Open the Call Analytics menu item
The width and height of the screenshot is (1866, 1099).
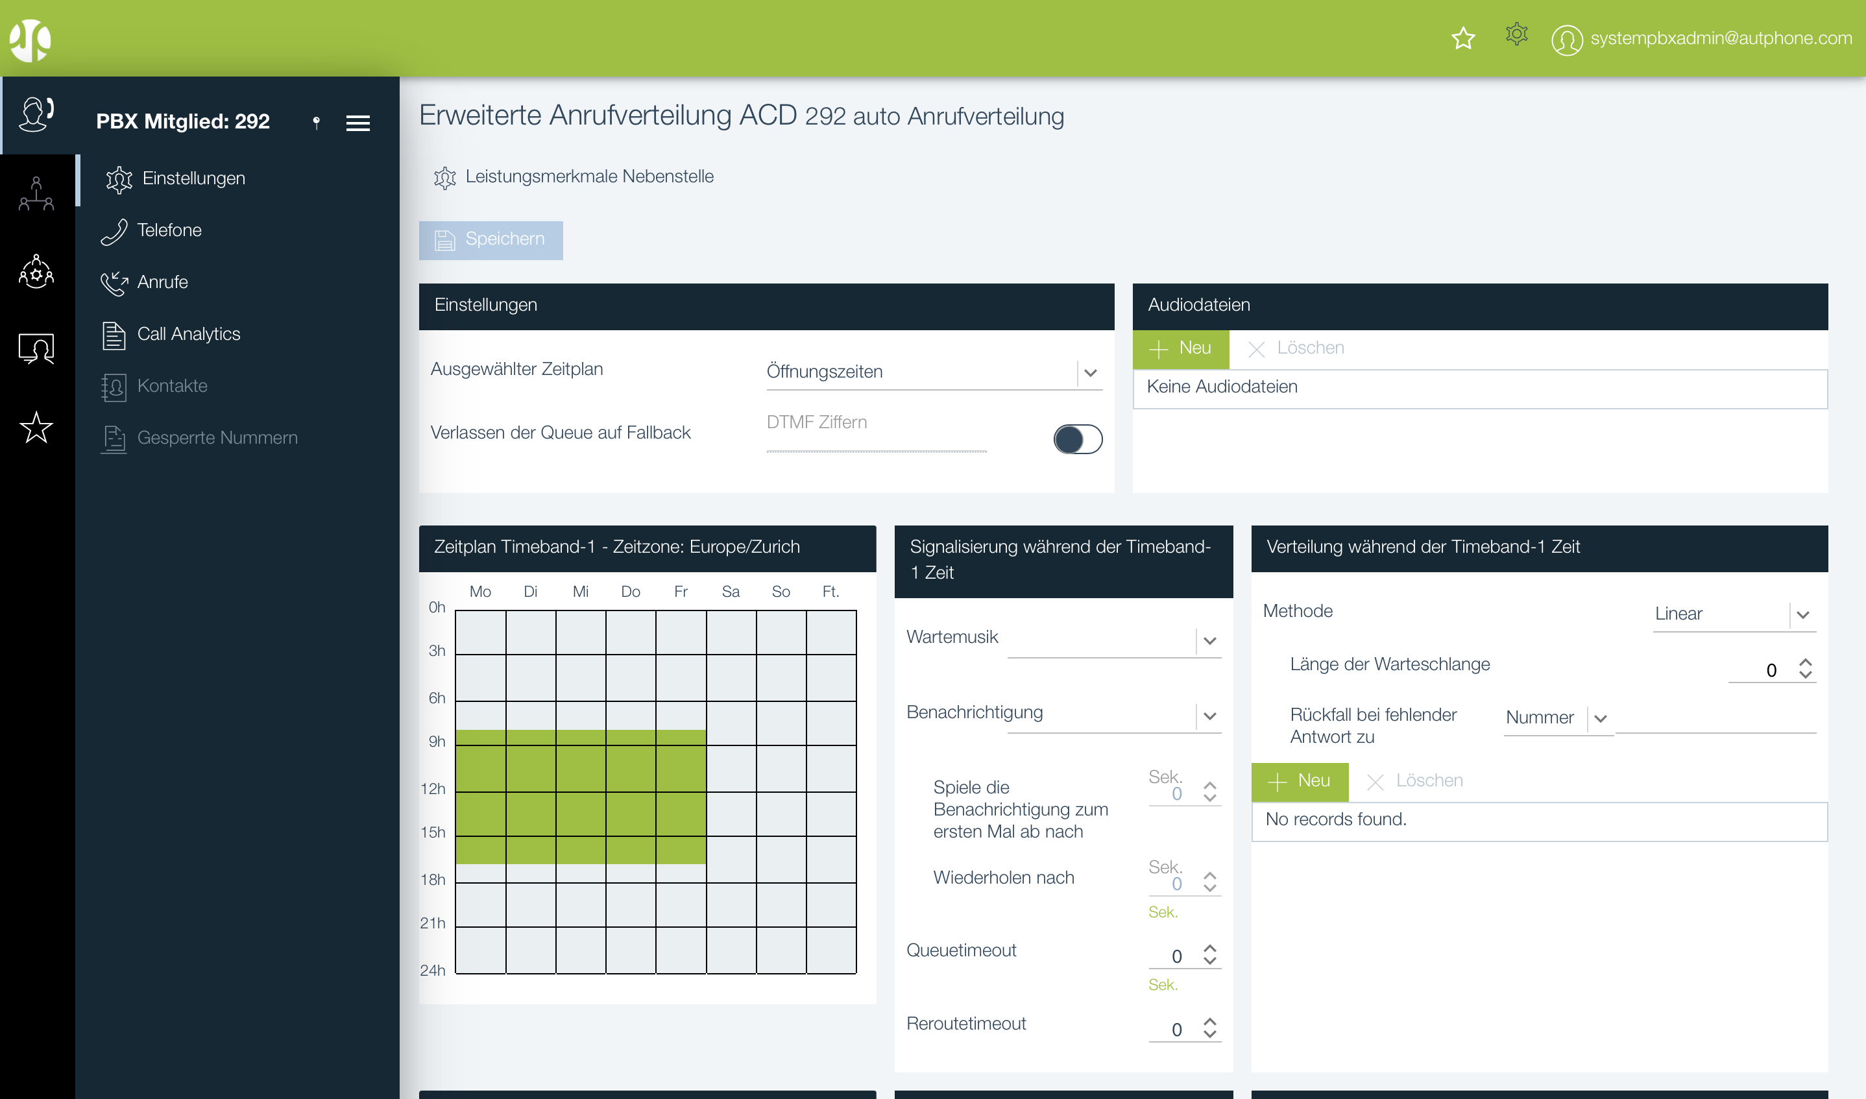point(188,334)
